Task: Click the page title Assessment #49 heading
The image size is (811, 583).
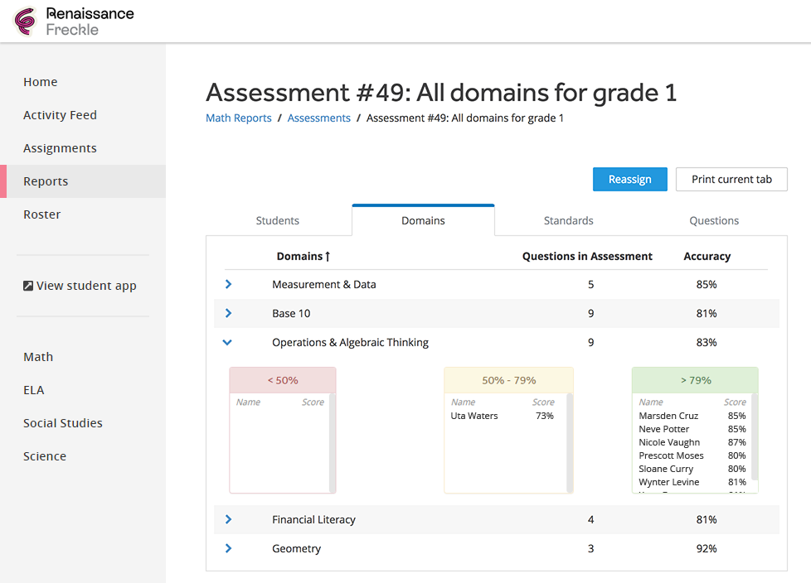Action: point(441,93)
